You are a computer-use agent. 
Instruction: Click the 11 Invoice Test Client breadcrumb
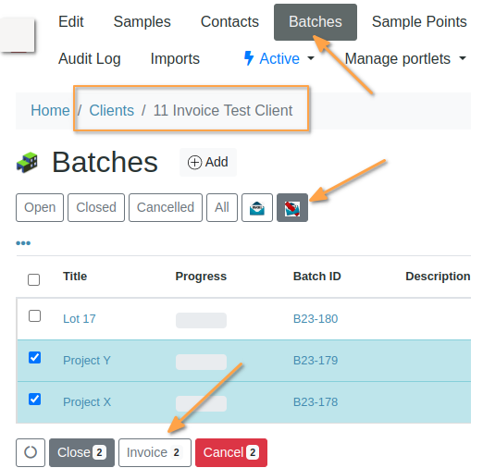(223, 110)
